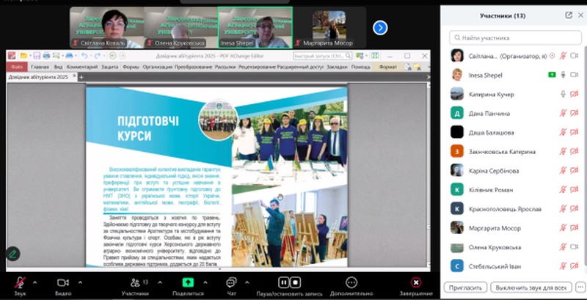Stop the meeting recording
The width and height of the screenshot is (587, 300).
(296, 282)
